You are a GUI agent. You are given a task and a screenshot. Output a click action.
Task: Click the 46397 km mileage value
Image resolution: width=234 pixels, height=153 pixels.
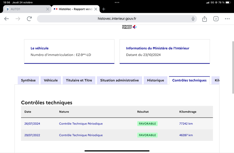click(186, 135)
